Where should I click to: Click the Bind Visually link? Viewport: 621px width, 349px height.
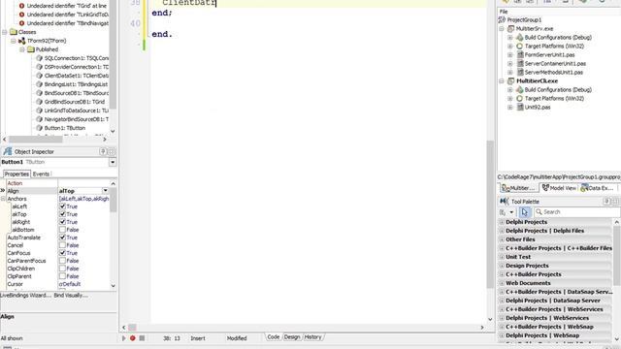71,295
